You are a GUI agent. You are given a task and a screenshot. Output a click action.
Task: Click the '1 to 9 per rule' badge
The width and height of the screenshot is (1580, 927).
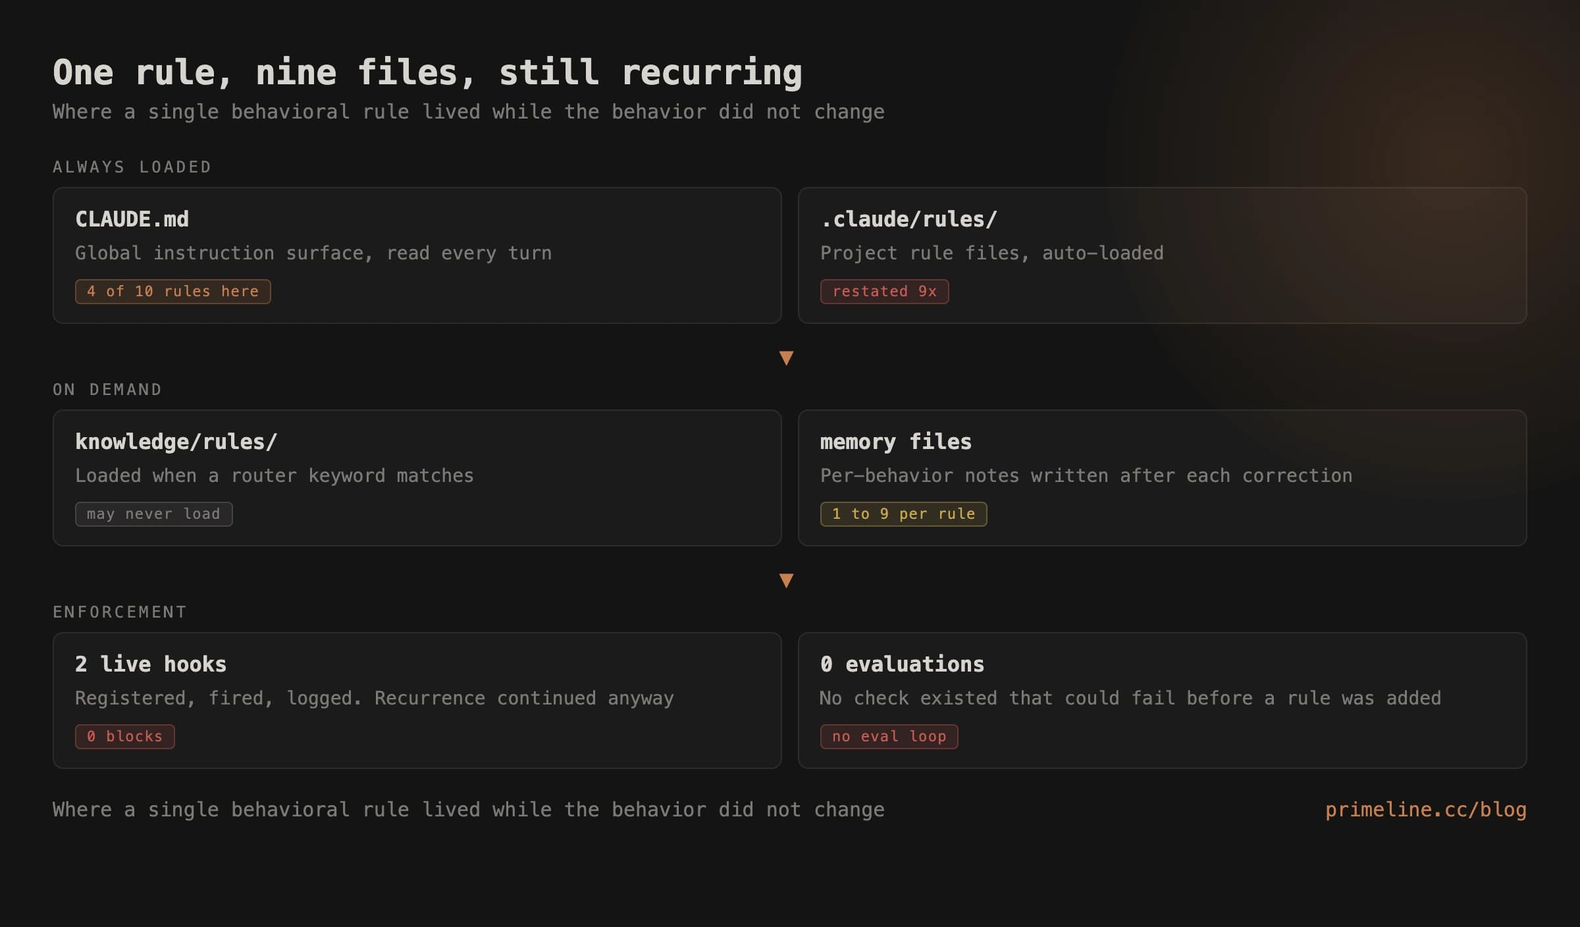point(903,514)
